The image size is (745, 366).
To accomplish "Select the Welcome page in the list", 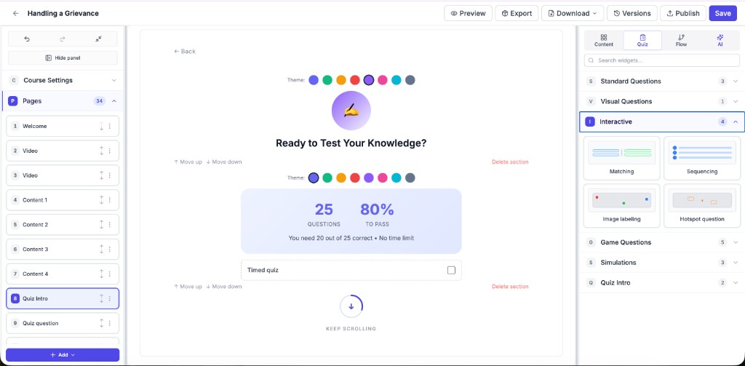I will coord(63,126).
